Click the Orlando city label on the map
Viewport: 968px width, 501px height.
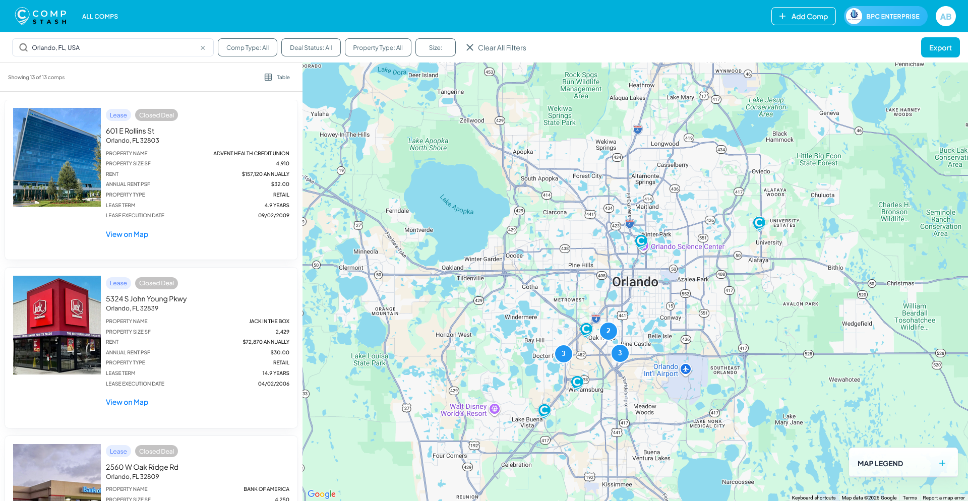(x=635, y=282)
